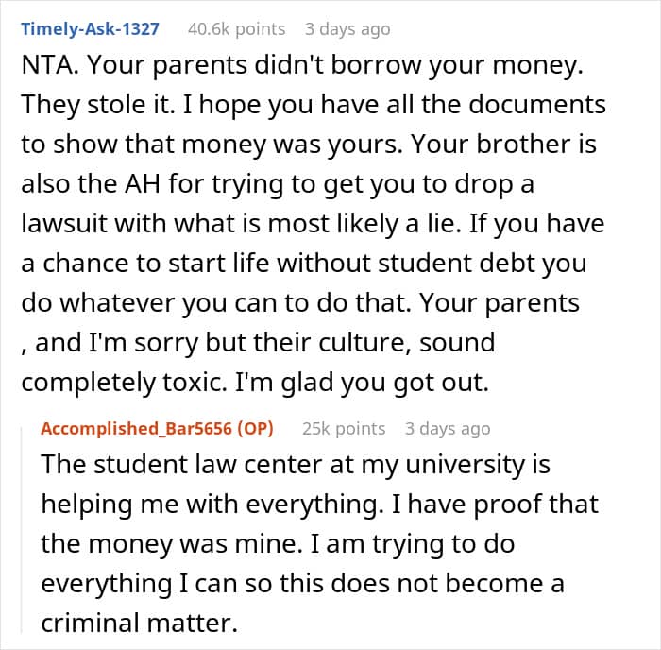
Task: Click the 40.6k points score
Action: (236, 29)
